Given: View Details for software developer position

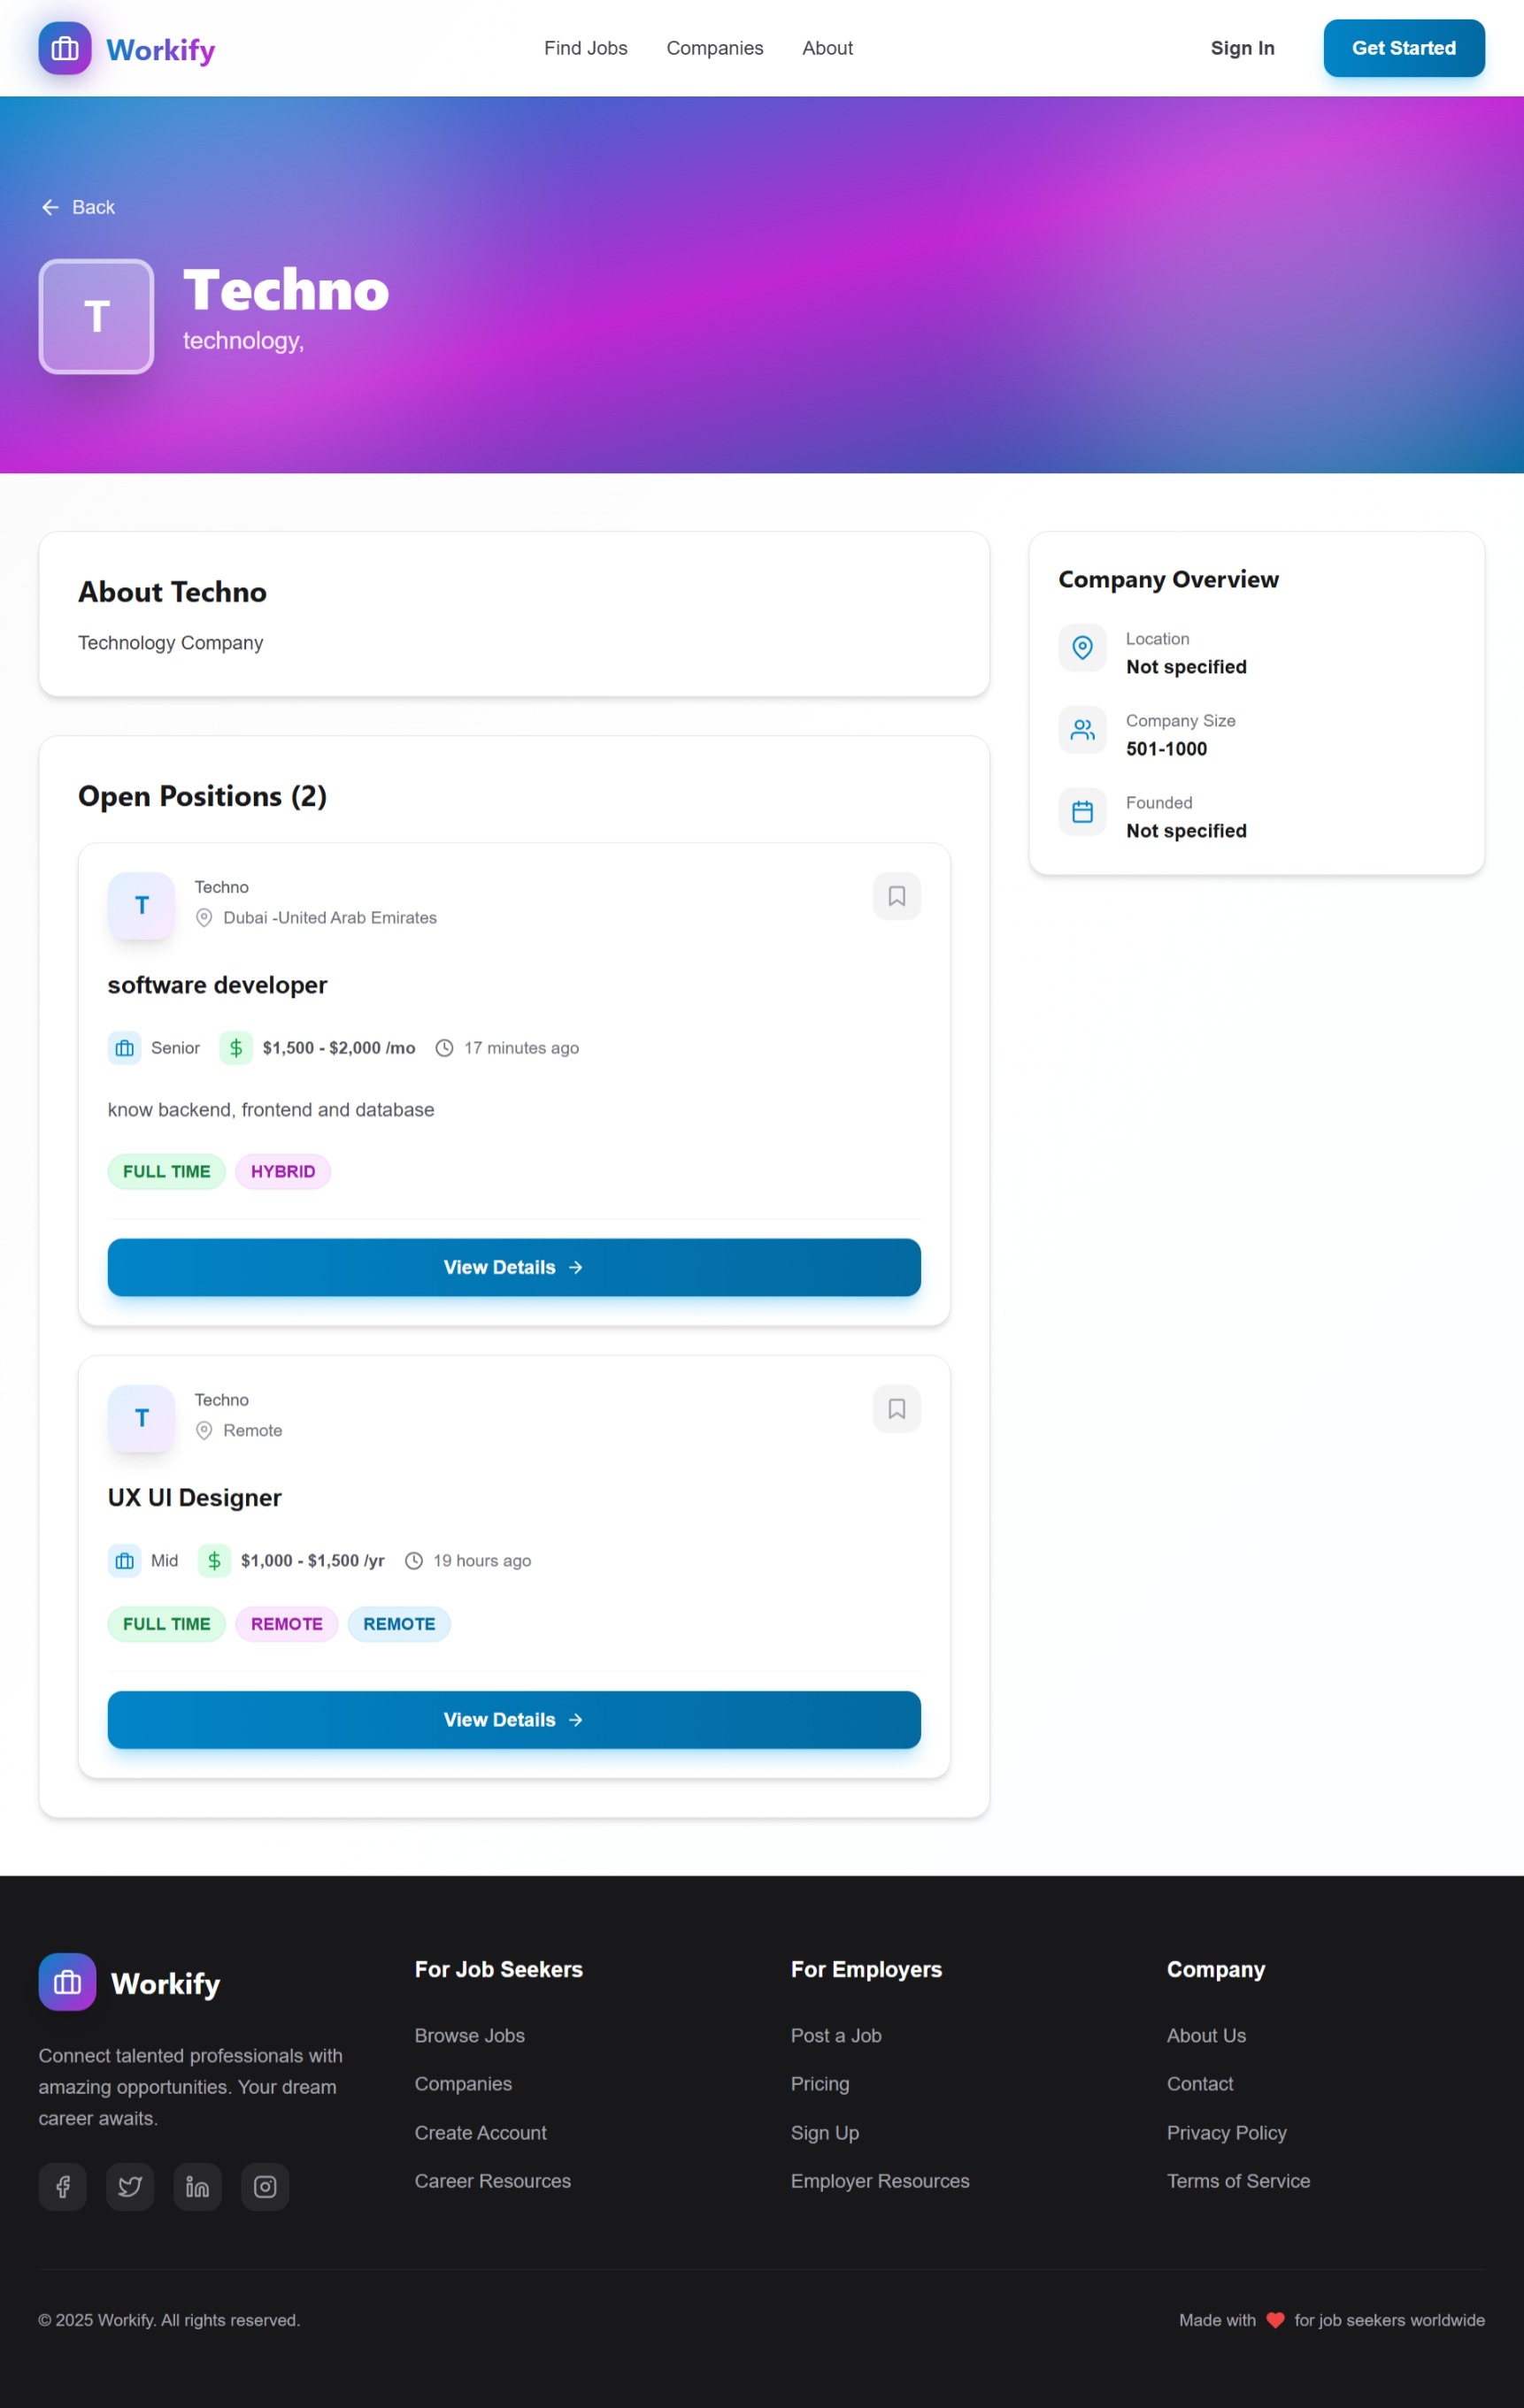Looking at the screenshot, I should coord(513,1267).
